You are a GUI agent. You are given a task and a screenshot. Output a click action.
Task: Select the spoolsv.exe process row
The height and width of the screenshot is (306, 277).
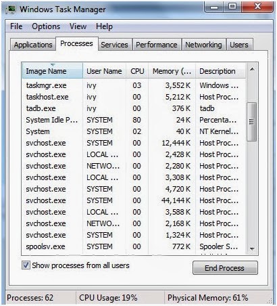click(134, 246)
